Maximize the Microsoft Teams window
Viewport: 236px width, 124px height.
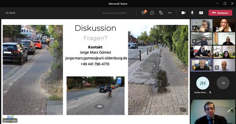coord(225,3)
